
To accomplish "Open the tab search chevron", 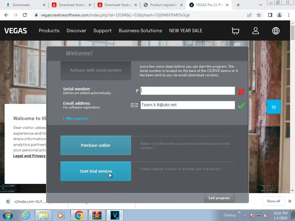I will (x=260, y=5).
